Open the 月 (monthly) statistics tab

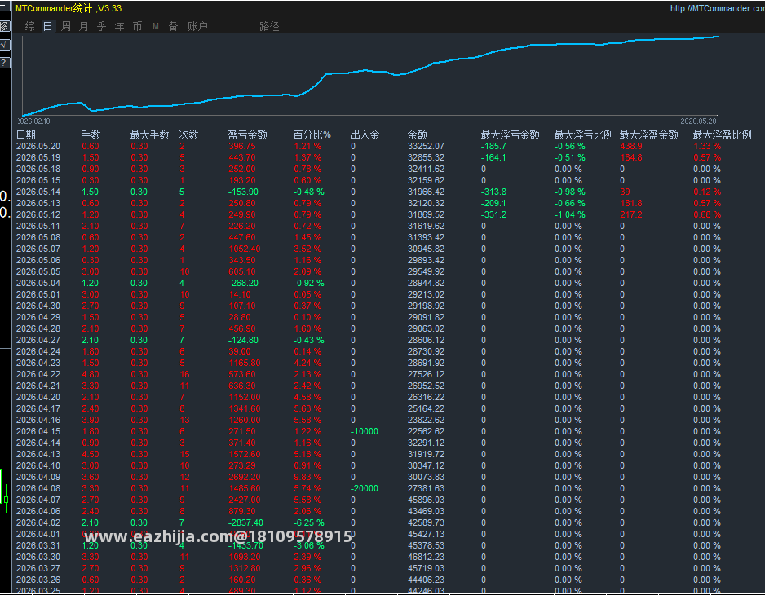pyautogui.click(x=83, y=26)
